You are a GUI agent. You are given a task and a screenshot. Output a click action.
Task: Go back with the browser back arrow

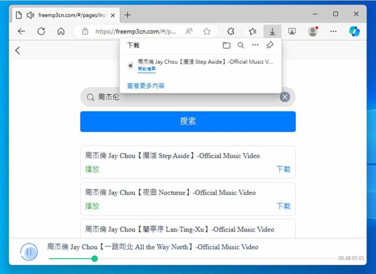click(x=21, y=31)
